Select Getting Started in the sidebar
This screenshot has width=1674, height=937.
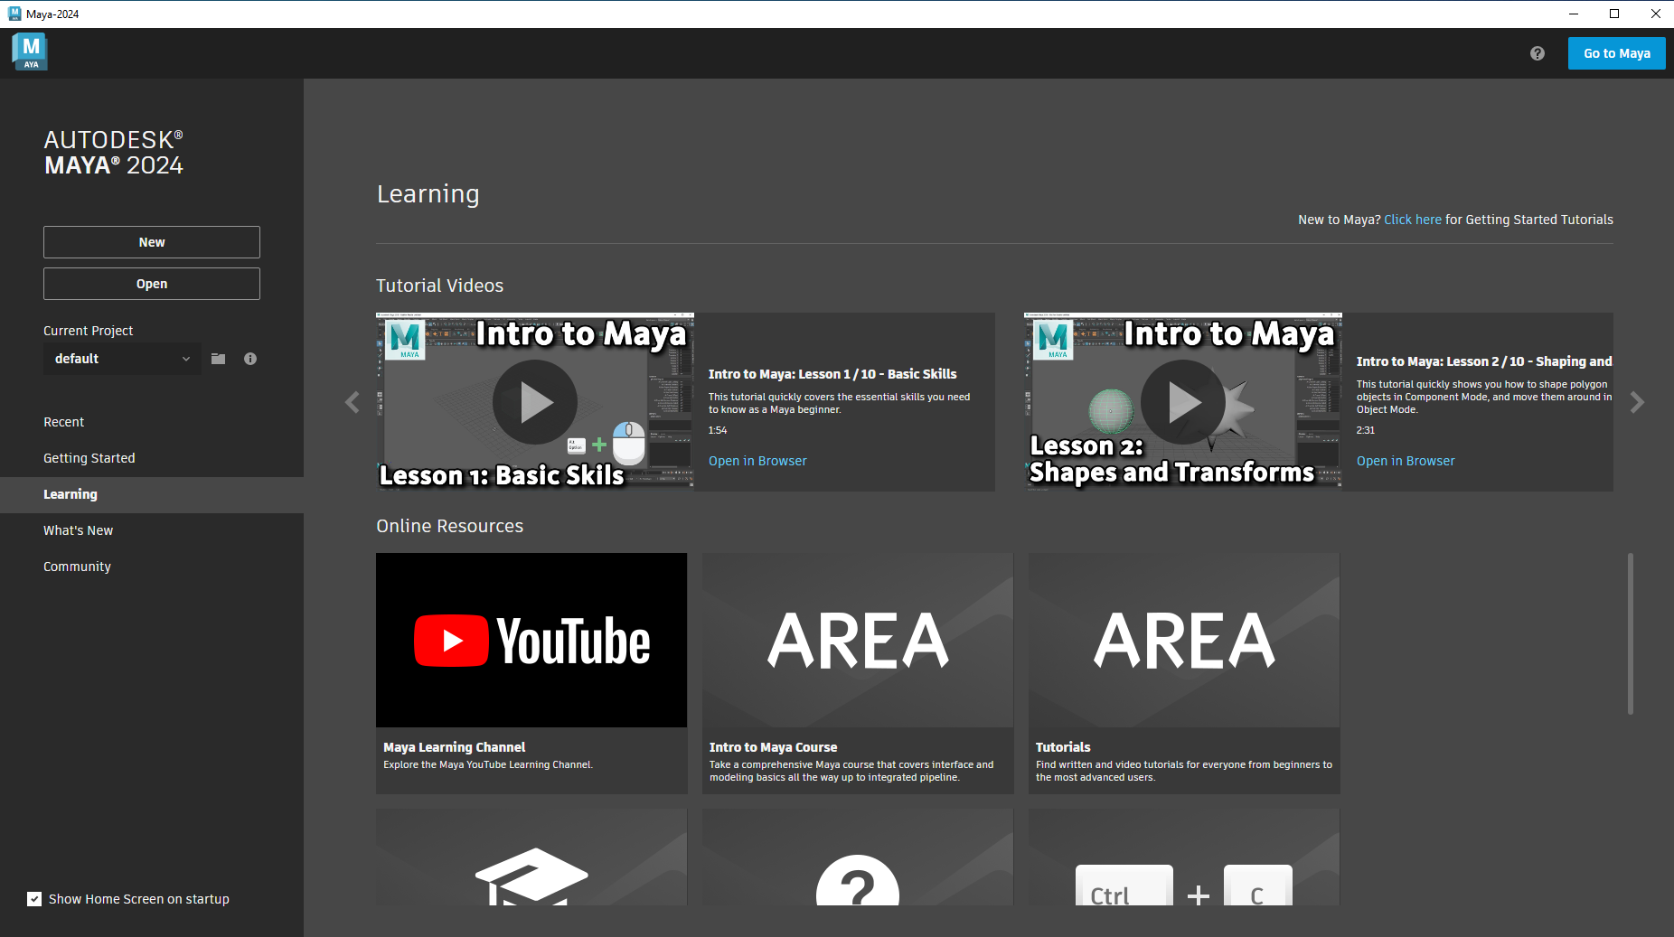[152, 458]
